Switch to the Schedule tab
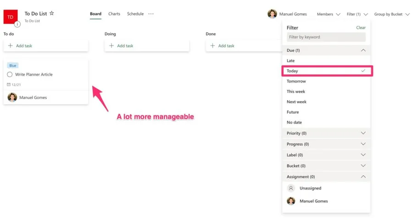Image resolution: width=413 pixels, height=224 pixels. click(135, 14)
